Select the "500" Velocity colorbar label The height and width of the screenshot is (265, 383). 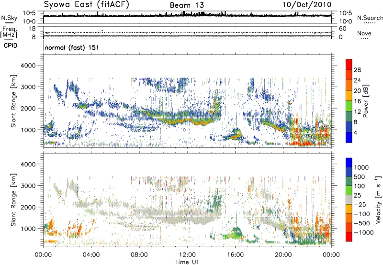360,177
